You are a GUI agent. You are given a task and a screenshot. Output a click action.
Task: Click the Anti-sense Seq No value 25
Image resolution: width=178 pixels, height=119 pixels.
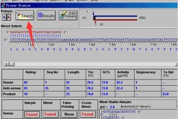coord(47,88)
